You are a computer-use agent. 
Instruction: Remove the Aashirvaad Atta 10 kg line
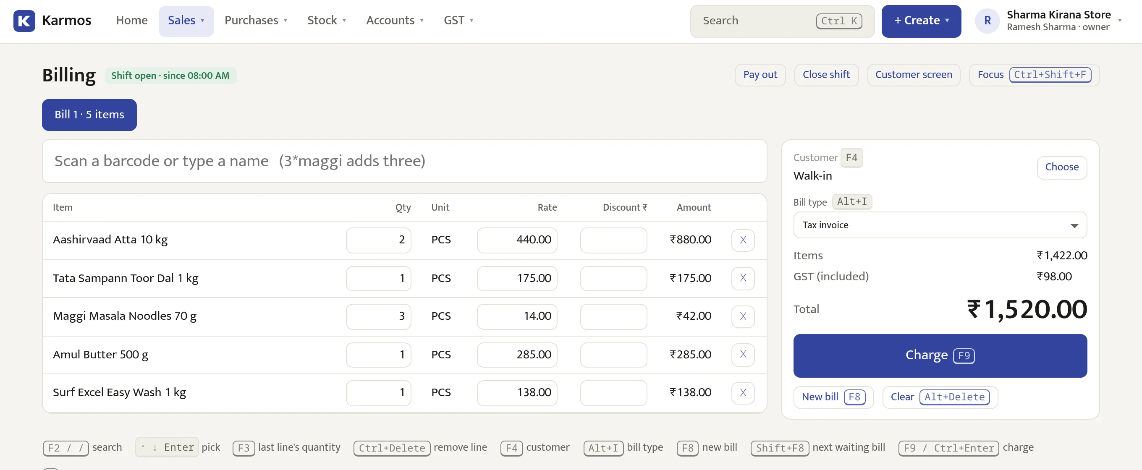[743, 240]
